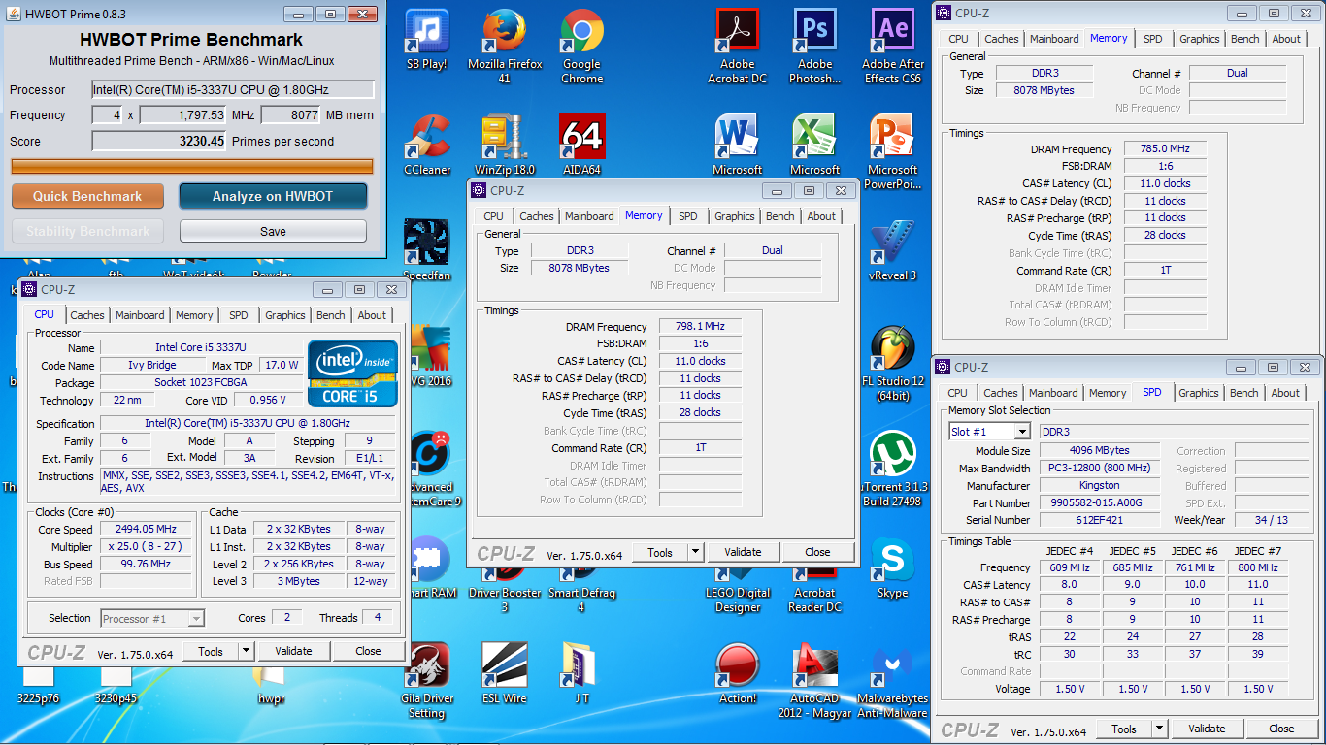Expand Tools arrow in SPD window

pyautogui.click(x=1159, y=729)
